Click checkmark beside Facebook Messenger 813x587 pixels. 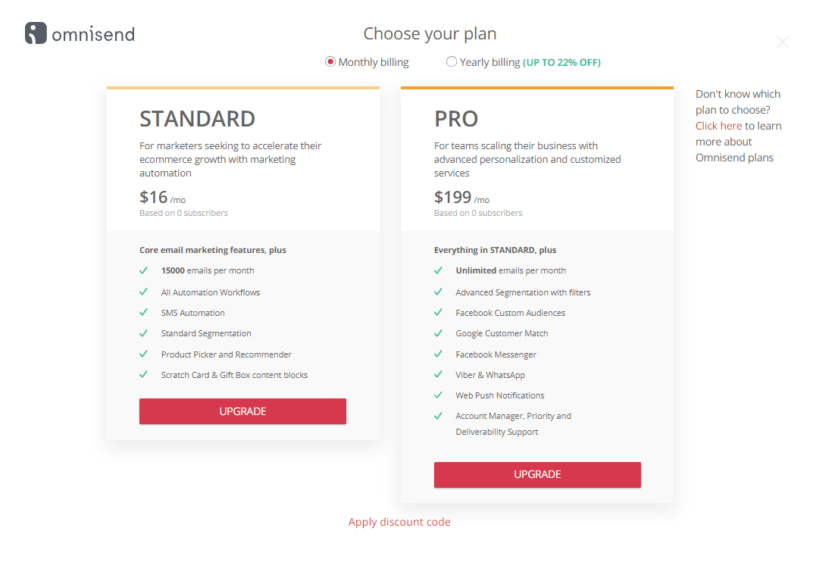[438, 354]
